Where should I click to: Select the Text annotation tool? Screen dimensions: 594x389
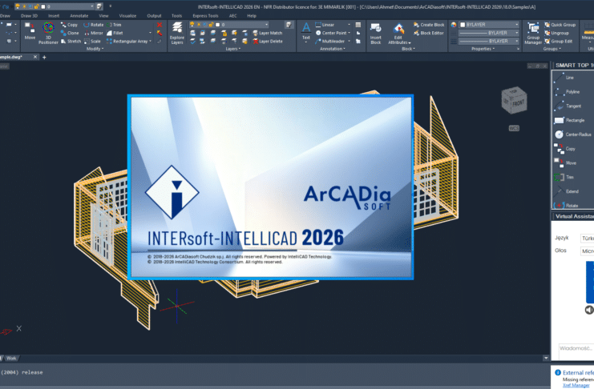click(x=305, y=30)
